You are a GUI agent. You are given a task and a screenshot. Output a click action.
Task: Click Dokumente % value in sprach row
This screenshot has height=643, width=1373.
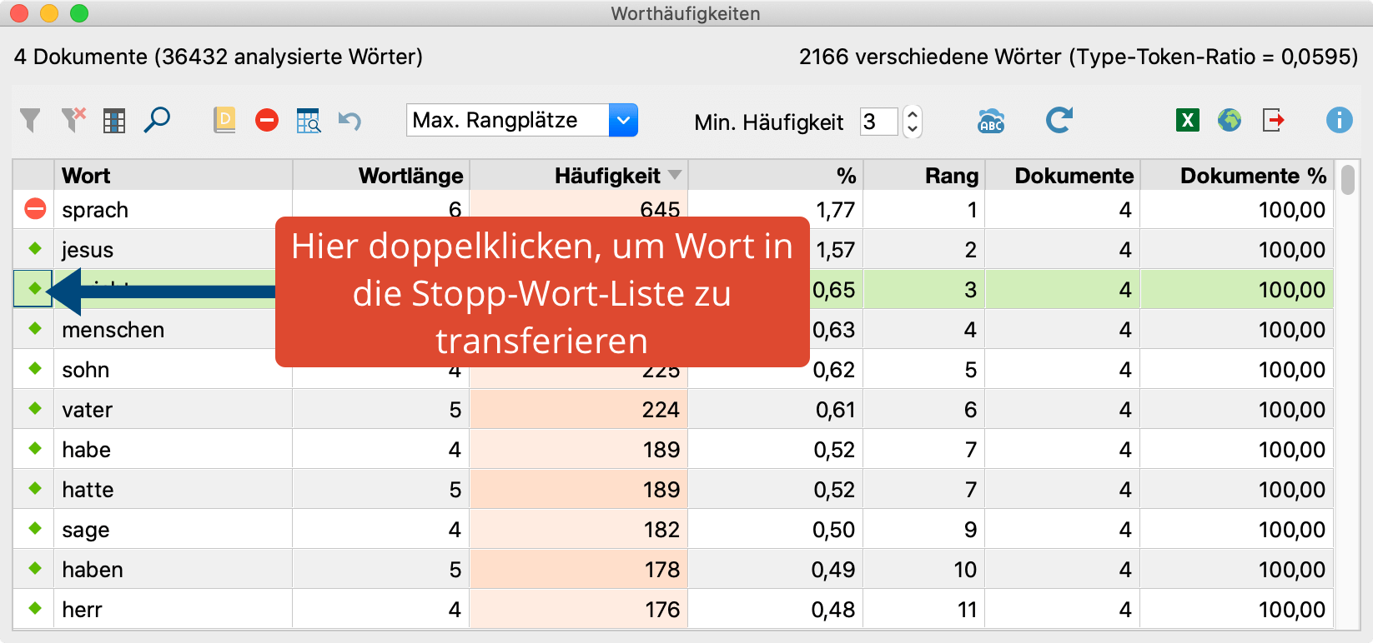pyautogui.click(x=1292, y=210)
